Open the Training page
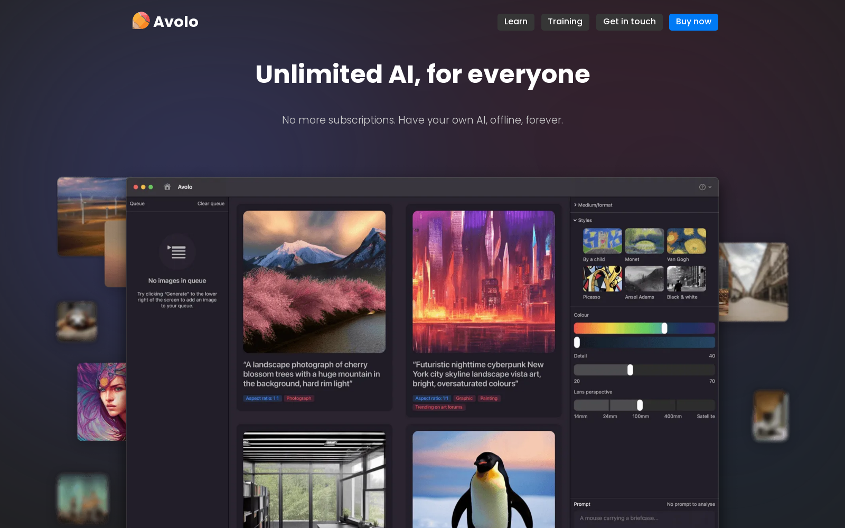Screen dimensions: 845x528 pyautogui.click(x=565, y=22)
